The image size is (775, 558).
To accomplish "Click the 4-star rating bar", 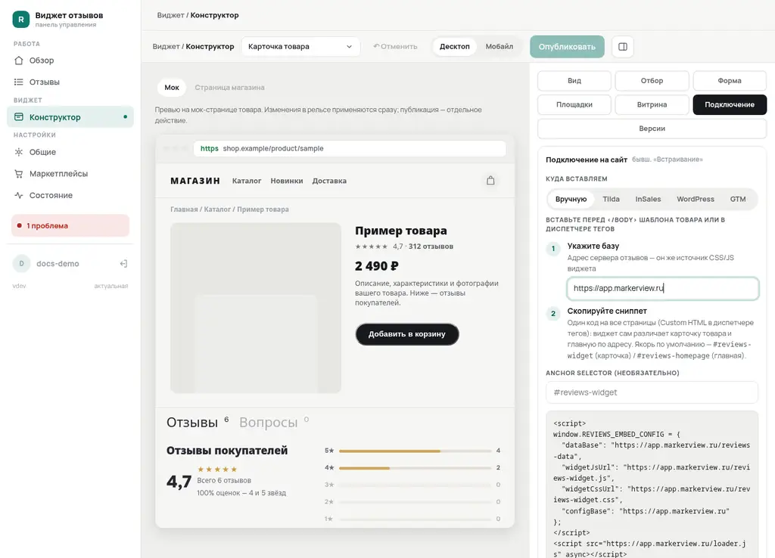I will click(x=416, y=467).
